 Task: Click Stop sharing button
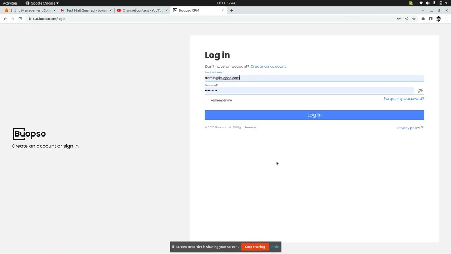click(255, 247)
